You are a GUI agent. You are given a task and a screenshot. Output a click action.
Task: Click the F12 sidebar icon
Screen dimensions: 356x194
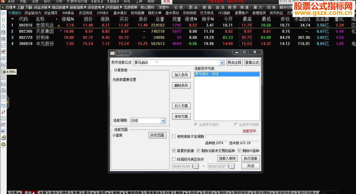[x=3, y=84]
